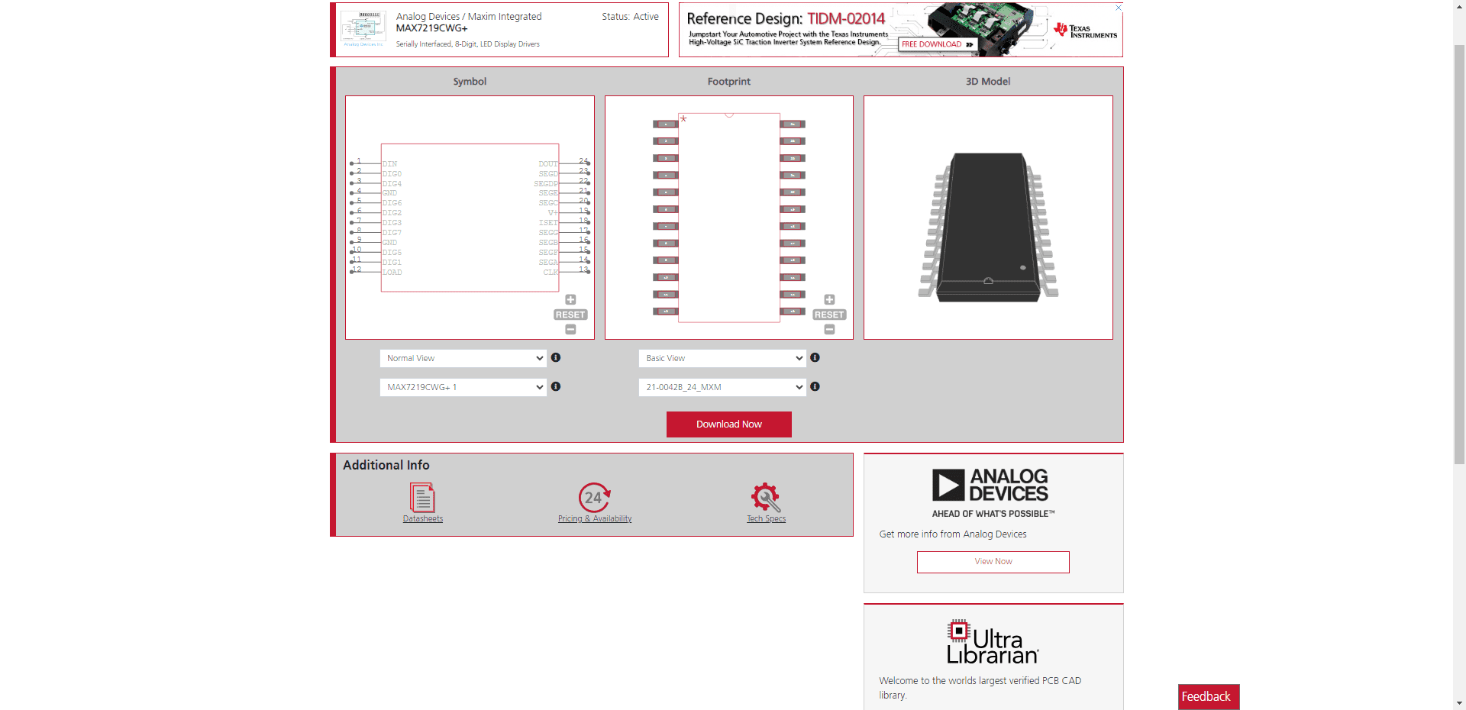This screenshot has height=710, width=1466.
Task: Show info for Basic View selector
Action: pyautogui.click(x=815, y=357)
